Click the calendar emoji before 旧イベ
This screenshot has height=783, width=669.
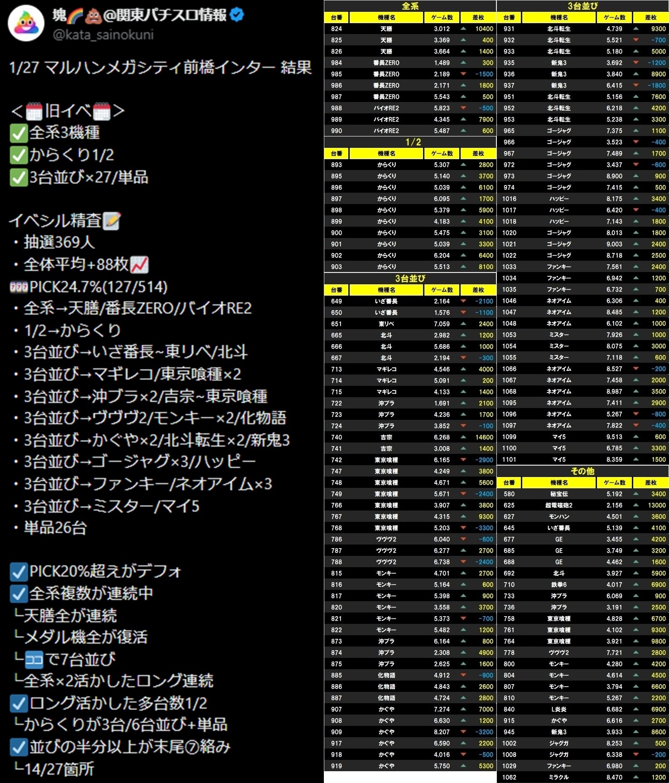(x=34, y=111)
